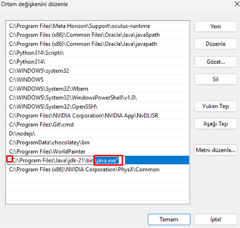Image resolution: width=240 pixels, height=228 pixels.
Task: Select the D:\nodejs\ entry
Action: coord(98,134)
